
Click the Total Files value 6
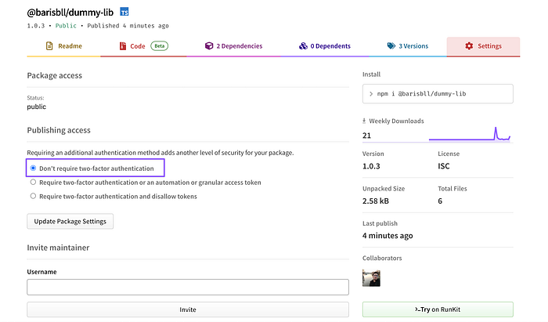click(x=440, y=201)
